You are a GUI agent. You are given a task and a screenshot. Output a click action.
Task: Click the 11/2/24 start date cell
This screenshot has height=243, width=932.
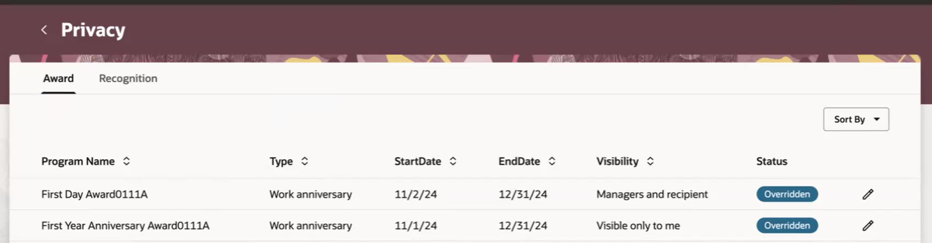click(416, 195)
